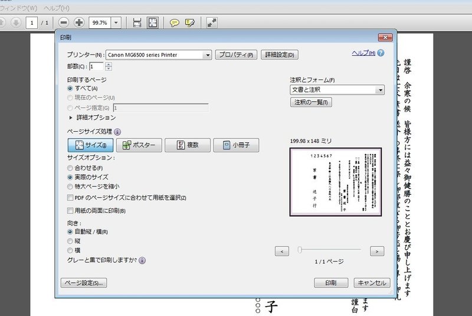This screenshot has width=472, height=316.
Task: Click the キャンセル button
Action: pyautogui.click(x=372, y=282)
